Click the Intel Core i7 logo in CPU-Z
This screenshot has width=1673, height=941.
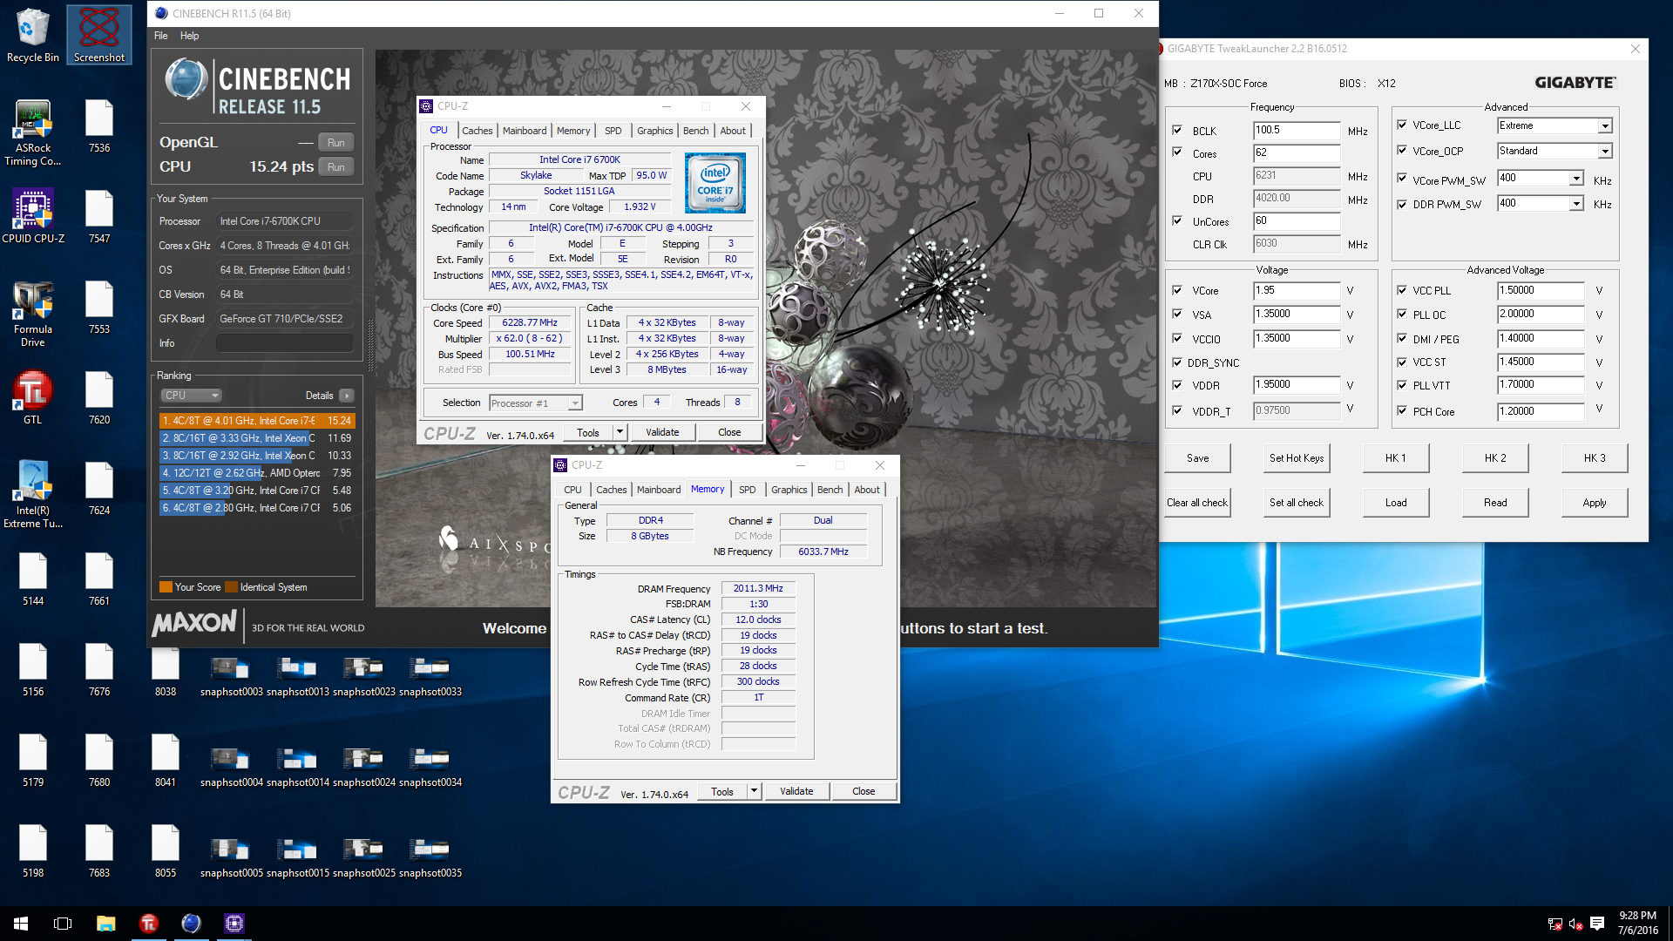click(715, 183)
